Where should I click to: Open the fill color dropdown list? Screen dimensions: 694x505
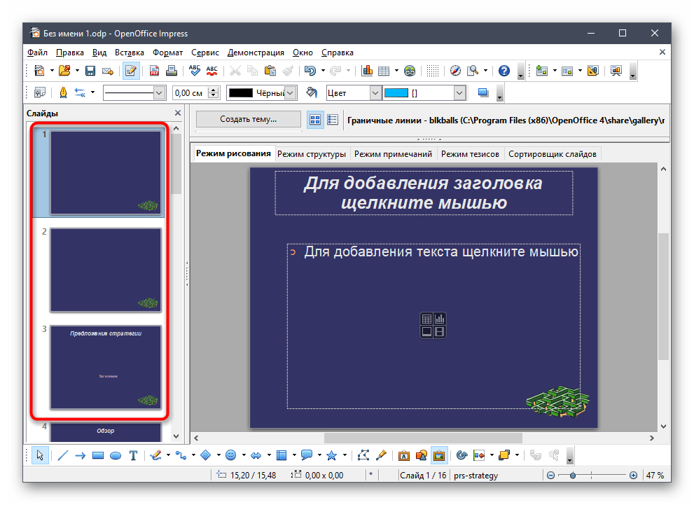[x=459, y=93]
